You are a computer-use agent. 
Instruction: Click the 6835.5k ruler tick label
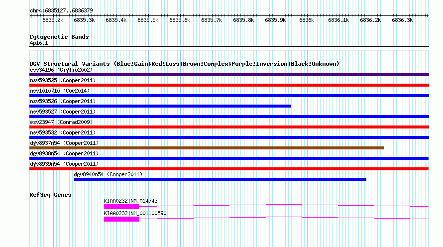pos(148,20)
